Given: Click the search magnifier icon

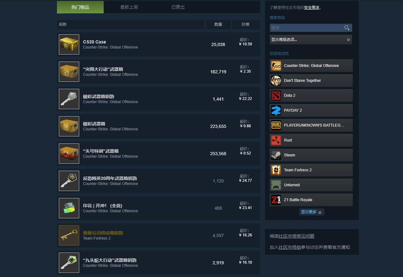Looking at the screenshot, I should (x=347, y=28).
